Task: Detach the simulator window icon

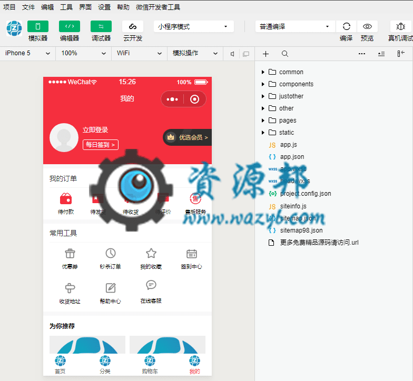Action: 246,54
